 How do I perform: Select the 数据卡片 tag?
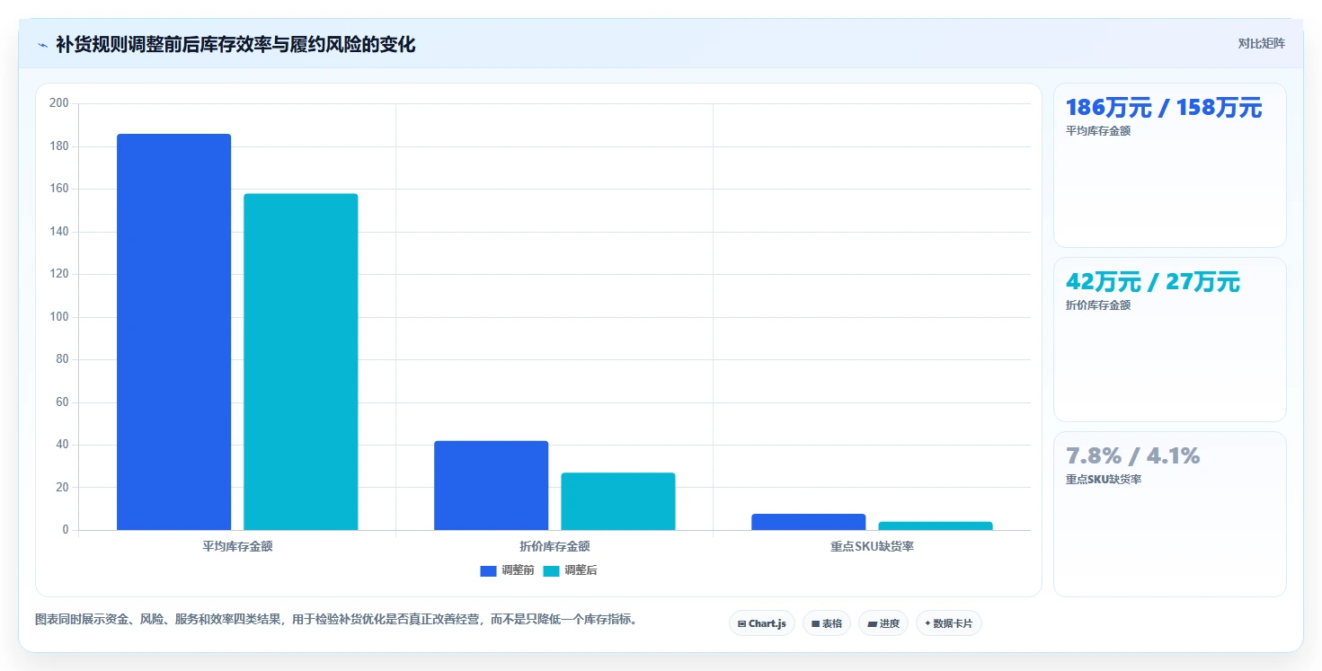948,623
